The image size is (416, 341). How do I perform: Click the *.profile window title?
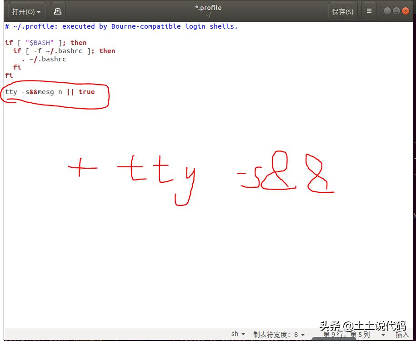pyautogui.click(x=208, y=8)
